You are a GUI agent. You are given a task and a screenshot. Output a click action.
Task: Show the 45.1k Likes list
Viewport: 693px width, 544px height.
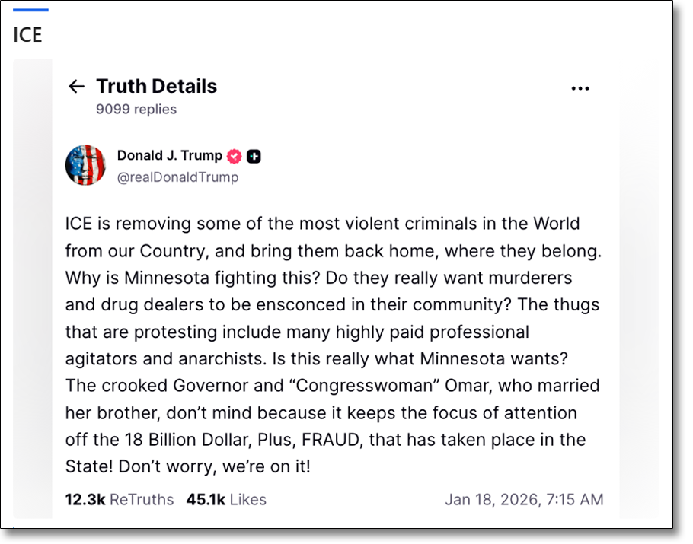pyautogui.click(x=226, y=500)
